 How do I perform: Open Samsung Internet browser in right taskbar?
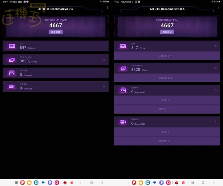(161, 183)
